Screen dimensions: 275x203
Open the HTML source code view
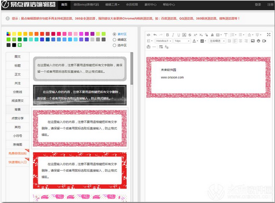148,35
